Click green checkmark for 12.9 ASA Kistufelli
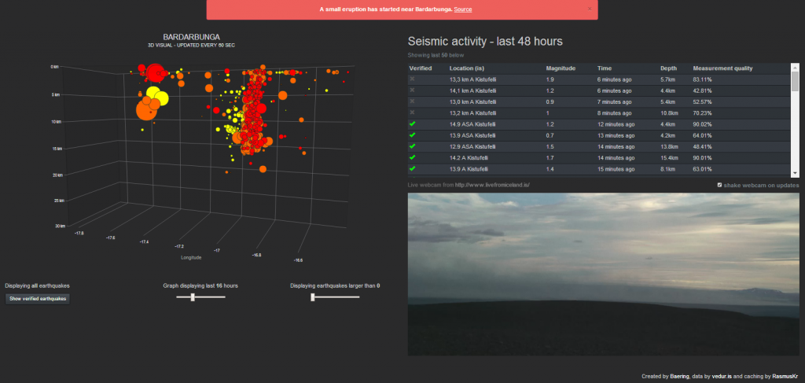Viewport: 805px width, 383px height. point(414,146)
